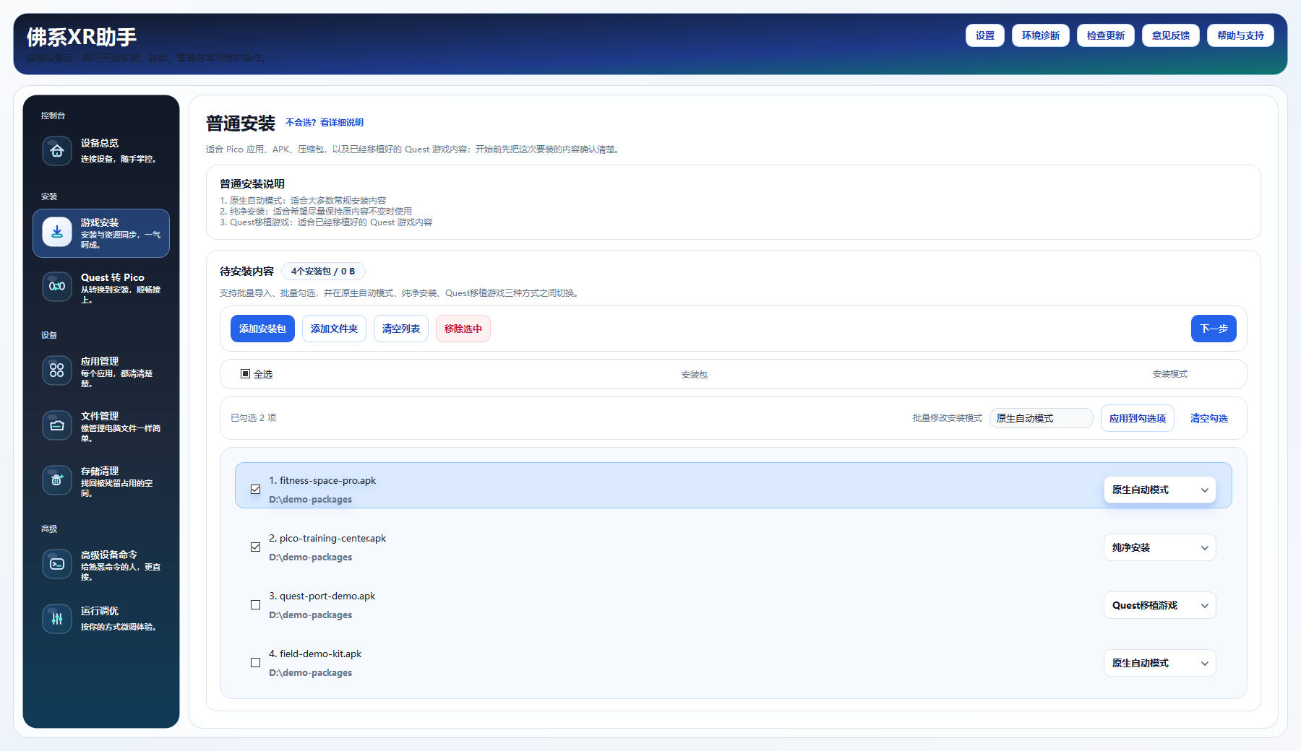The image size is (1301, 751).
Task: Open Quest移植游戏 dropdown for quest-port-demo.apk
Action: coord(1159,605)
